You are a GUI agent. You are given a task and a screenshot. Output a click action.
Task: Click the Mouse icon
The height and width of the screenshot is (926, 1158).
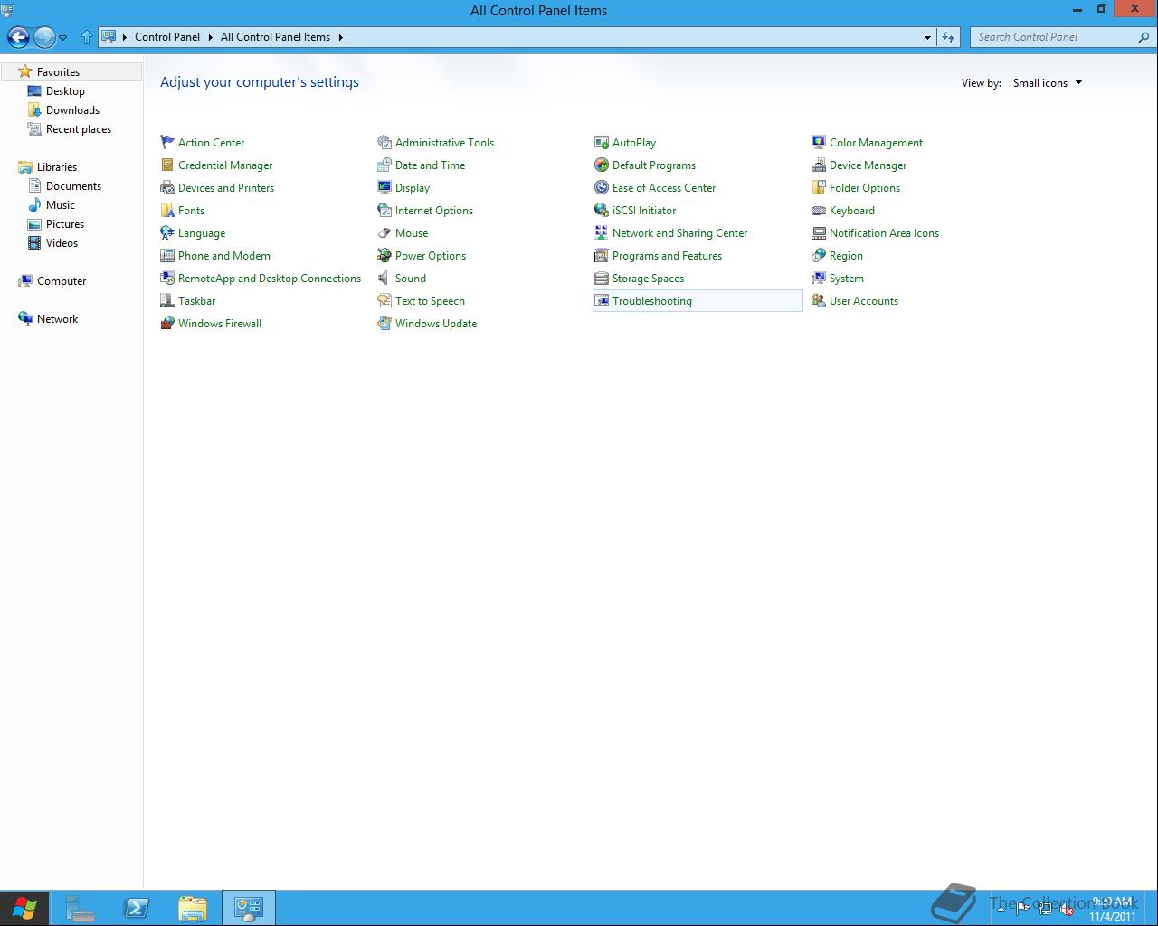pyautogui.click(x=384, y=232)
